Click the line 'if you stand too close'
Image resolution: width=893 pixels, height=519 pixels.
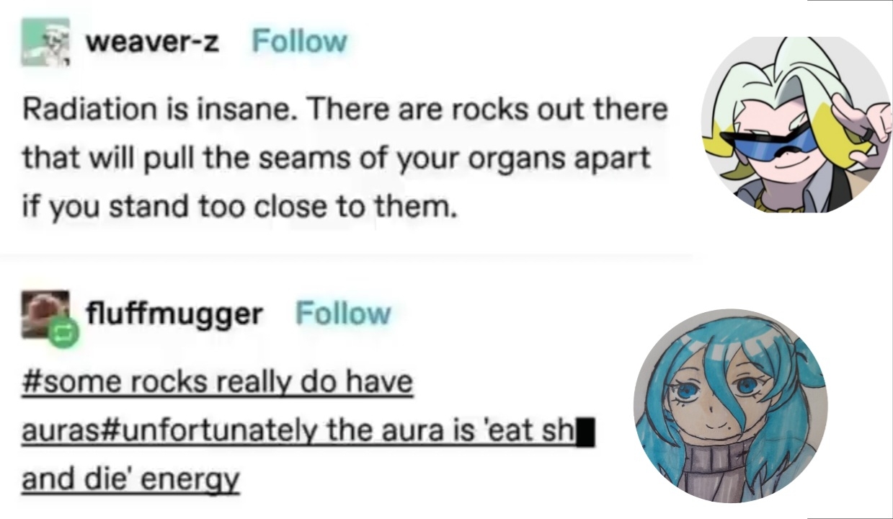tap(240, 207)
